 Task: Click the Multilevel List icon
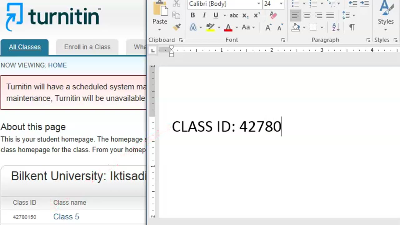coord(332,4)
